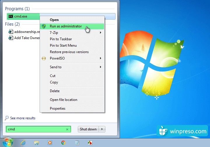210x147 pixels.
Task: Select Run as administrator
Action: (x=72, y=26)
